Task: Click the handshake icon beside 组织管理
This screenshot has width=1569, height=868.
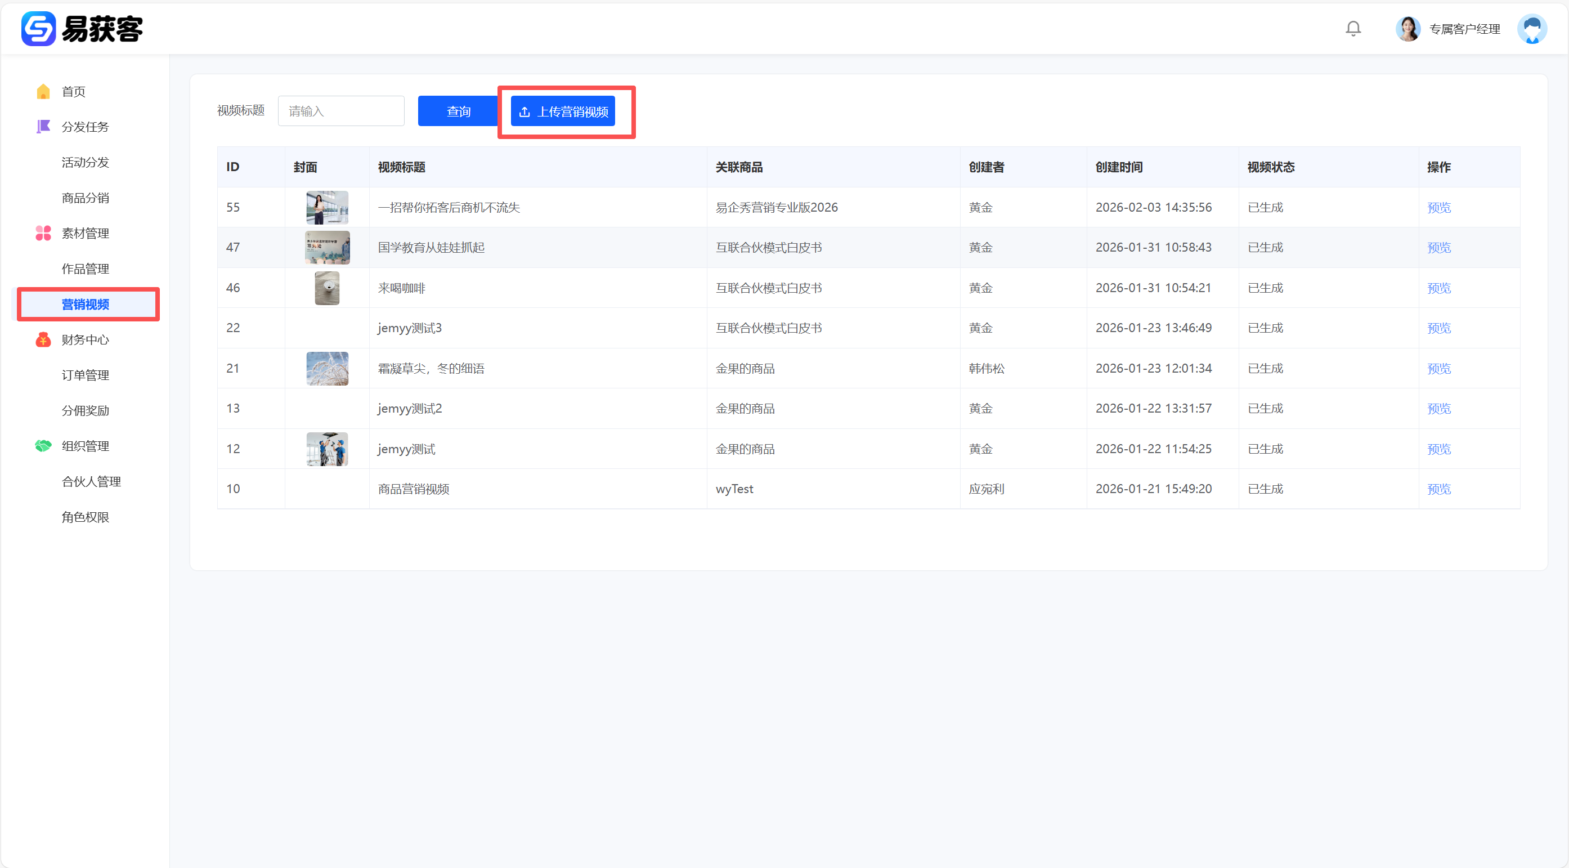Action: (43, 446)
